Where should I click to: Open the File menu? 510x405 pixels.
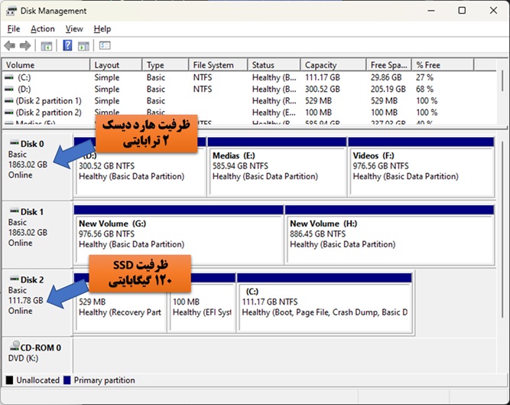14,29
